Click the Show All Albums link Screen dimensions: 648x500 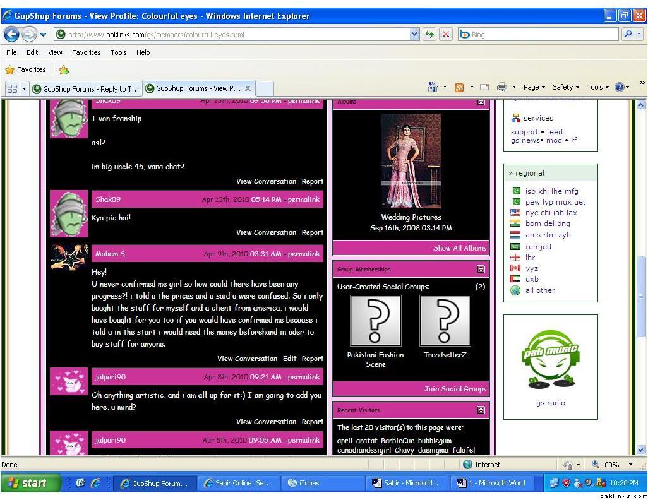point(459,248)
